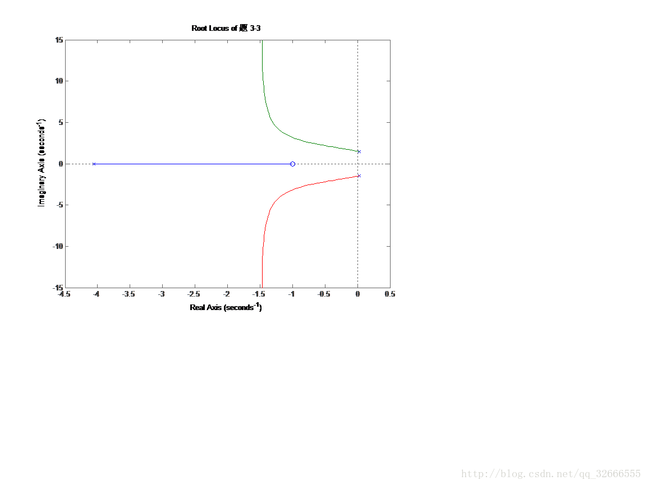
Task: Click the "0" tick label on the real axis
Action: (x=358, y=294)
